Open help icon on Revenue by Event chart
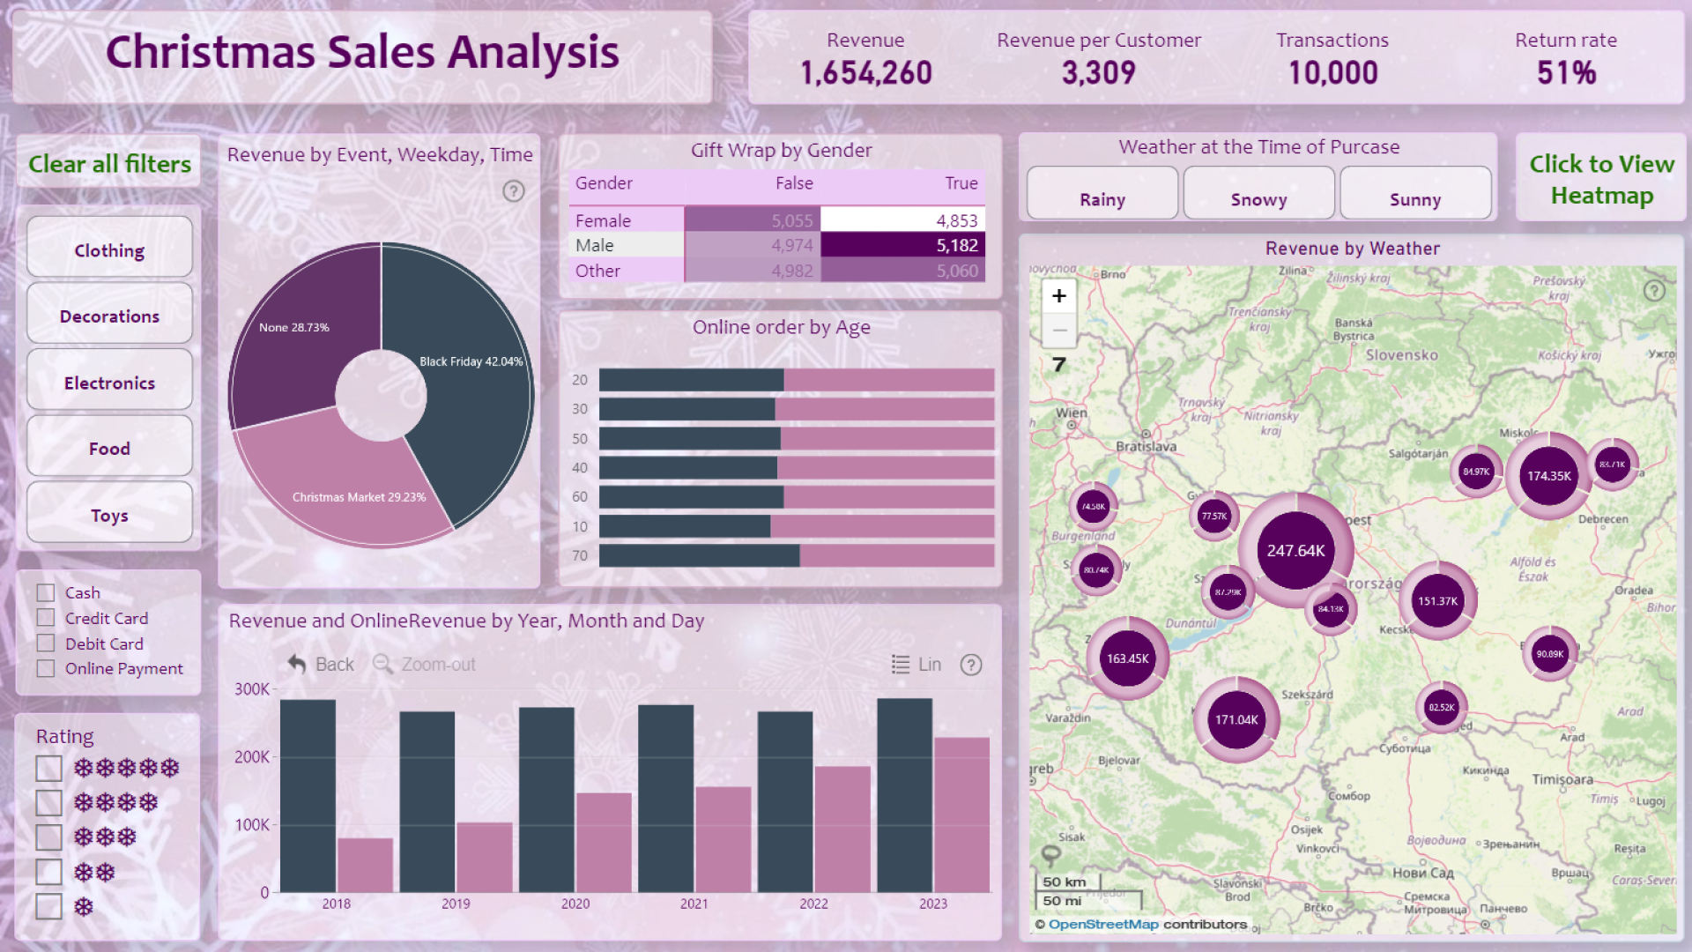Image resolution: width=1692 pixels, height=952 pixels. 514,191
